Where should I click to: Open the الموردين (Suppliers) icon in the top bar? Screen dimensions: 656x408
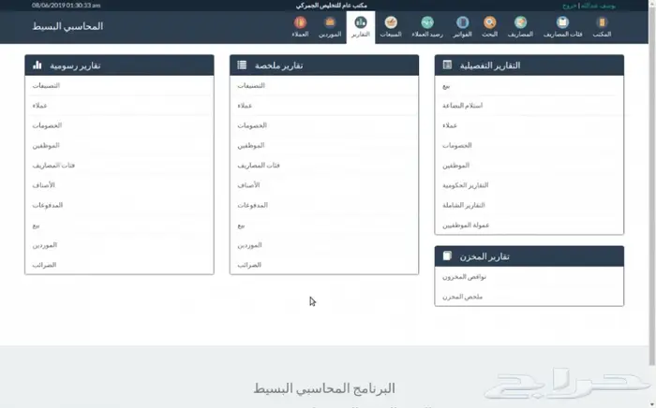point(330,22)
